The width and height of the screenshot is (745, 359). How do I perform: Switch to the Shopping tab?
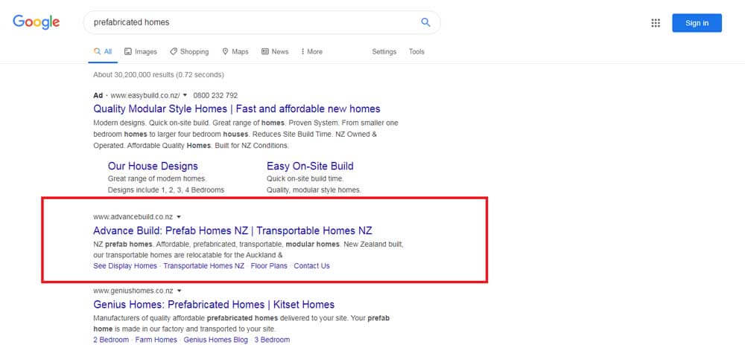click(x=189, y=52)
